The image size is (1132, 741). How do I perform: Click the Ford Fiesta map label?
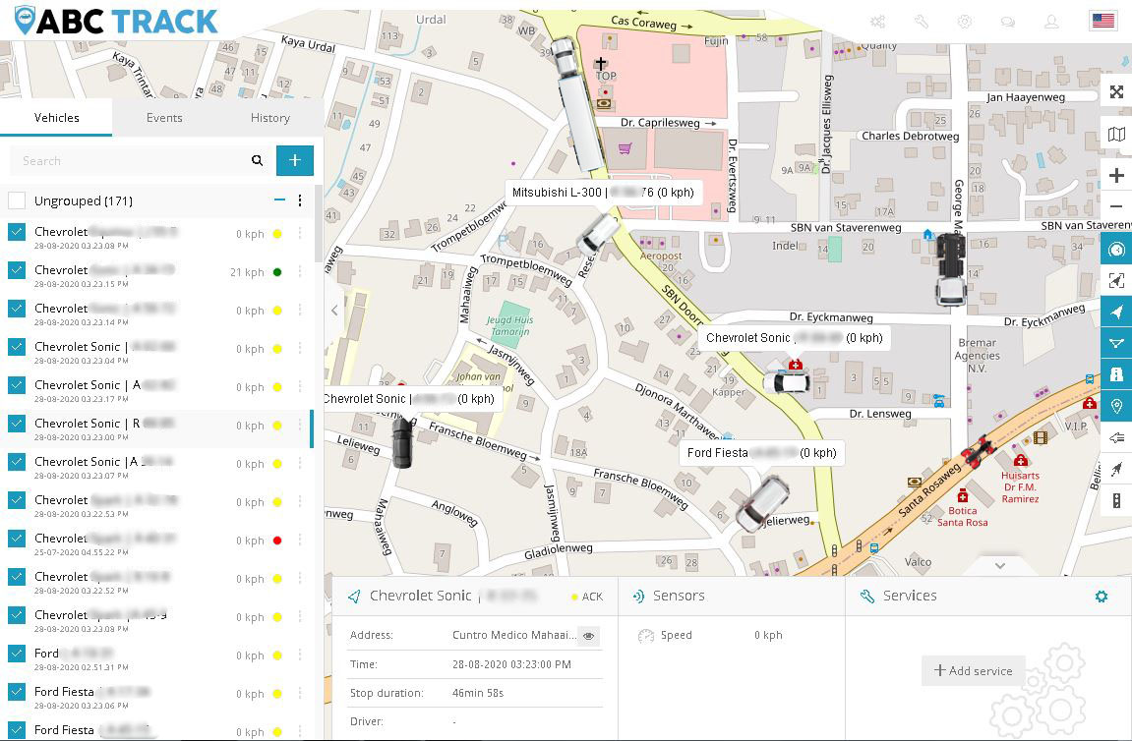(761, 453)
